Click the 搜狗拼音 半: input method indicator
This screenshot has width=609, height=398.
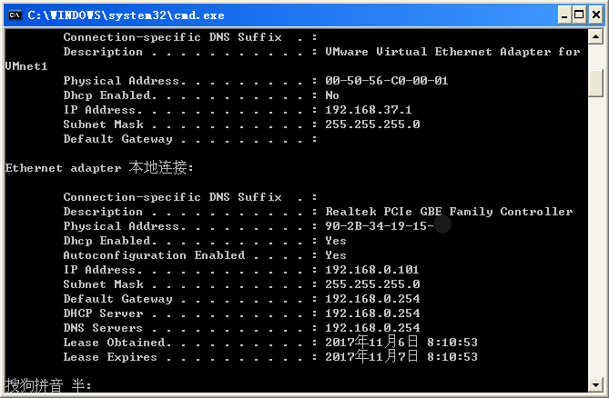(48, 385)
